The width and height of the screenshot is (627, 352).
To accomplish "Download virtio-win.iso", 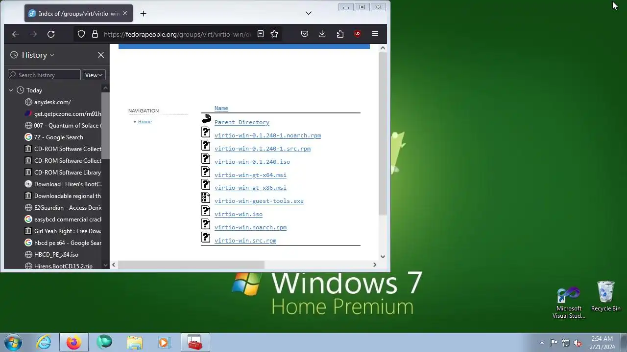I will (x=238, y=214).
